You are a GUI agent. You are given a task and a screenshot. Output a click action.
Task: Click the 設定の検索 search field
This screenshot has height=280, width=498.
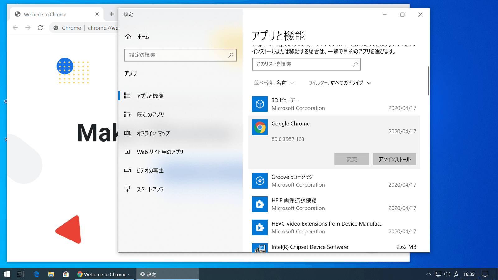tap(177, 55)
